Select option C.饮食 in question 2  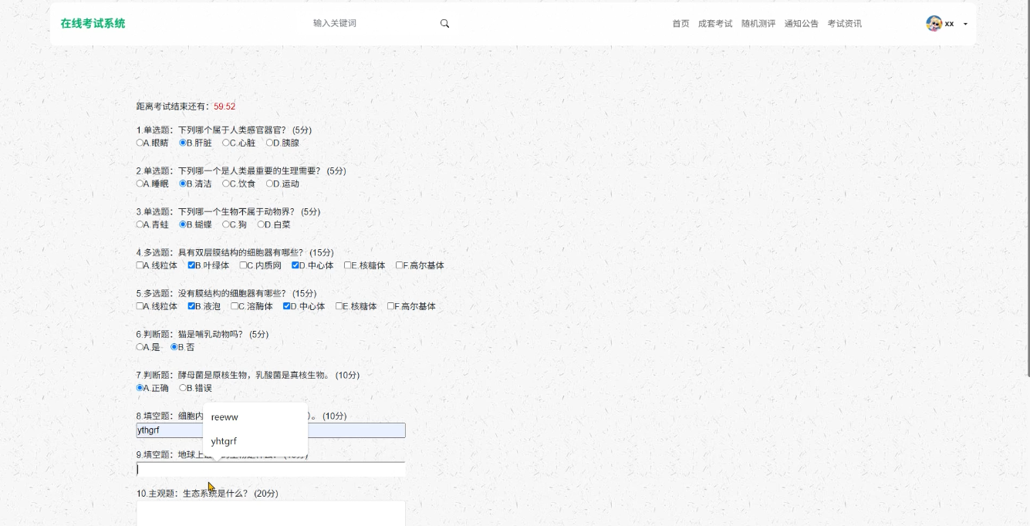click(x=226, y=184)
